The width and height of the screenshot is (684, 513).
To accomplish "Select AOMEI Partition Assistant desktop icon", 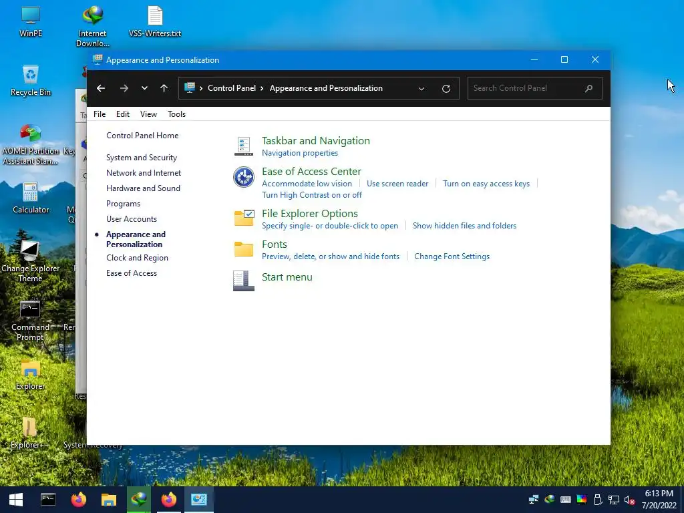I will pyautogui.click(x=31, y=145).
